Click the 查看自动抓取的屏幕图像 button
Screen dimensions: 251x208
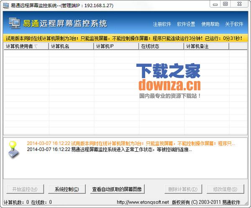tap(117, 189)
